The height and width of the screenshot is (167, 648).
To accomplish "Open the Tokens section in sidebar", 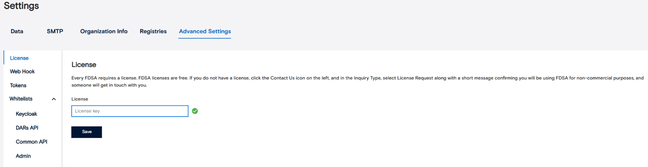I will (18, 86).
